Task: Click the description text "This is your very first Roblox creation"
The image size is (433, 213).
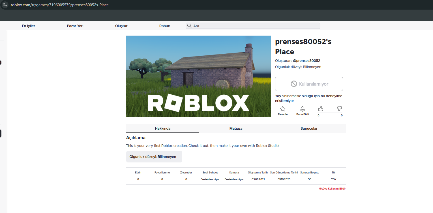Action: [203, 146]
